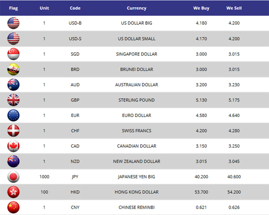Click the Chinese flag icon

pyautogui.click(x=13, y=207)
